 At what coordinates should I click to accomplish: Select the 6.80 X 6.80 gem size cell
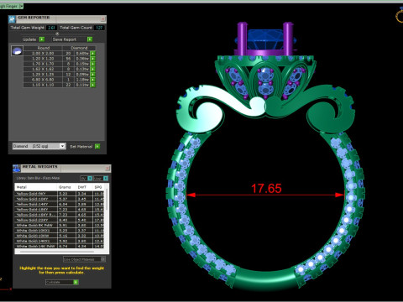[x=43, y=80]
